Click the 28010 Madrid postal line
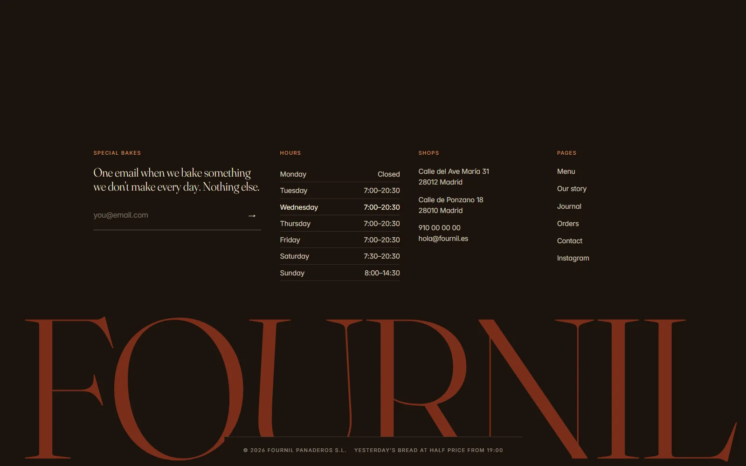 (440, 211)
